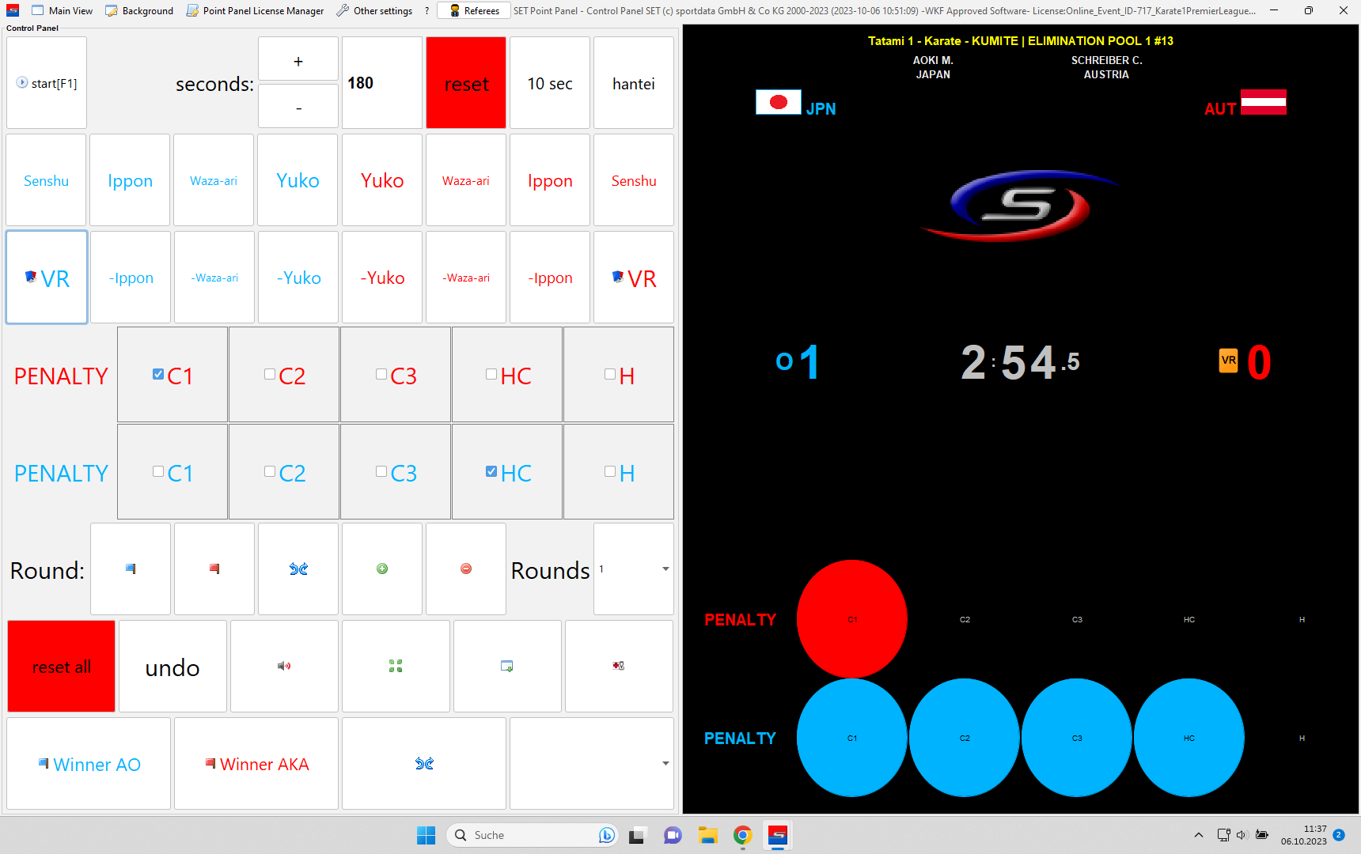This screenshot has height=854, width=1361.
Task: Open Background settings in the top bar
Action: [x=139, y=10]
